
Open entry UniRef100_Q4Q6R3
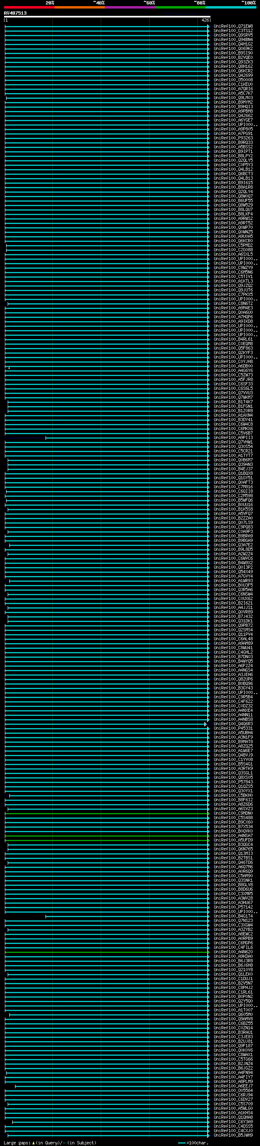pos(233,724)
